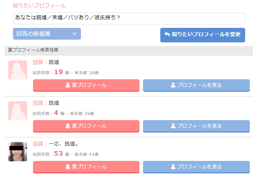The width and height of the screenshot is (253, 177).
Task: Click the profile question text field
Action: [x=129, y=18]
